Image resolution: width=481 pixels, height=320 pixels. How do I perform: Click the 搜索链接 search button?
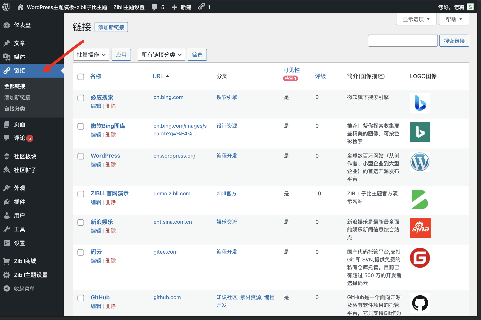point(454,41)
